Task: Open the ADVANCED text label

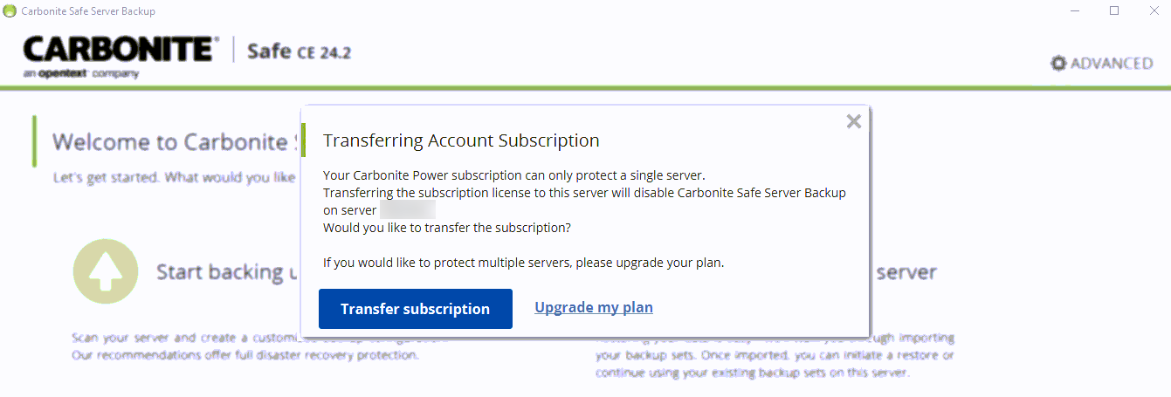Action: (1111, 63)
